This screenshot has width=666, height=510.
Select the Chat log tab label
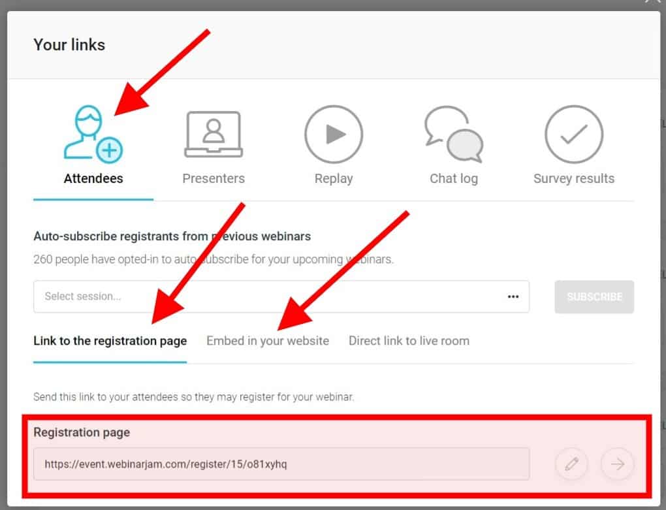(x=454, y=178)
